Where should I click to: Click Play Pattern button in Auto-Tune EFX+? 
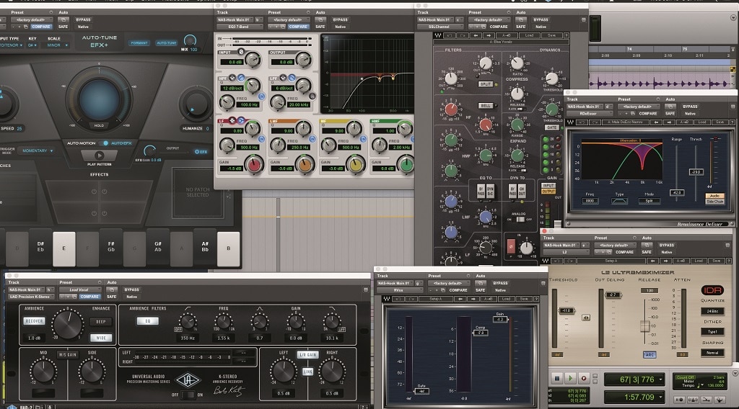click(99, 156)
